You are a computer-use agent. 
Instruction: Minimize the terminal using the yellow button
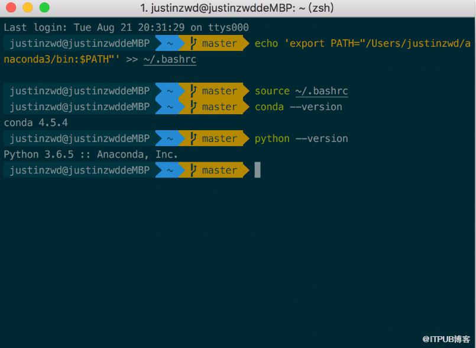coord(28,7)
